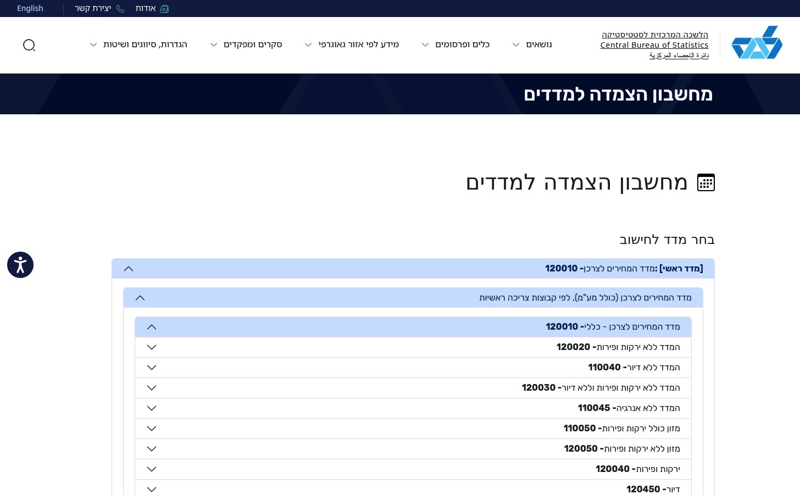Expand מזון ללא ירקות ופירות 120050
The image size is (800, 500).
click(413, 449)
